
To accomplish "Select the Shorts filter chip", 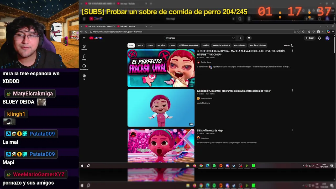I will coord(140,45).
